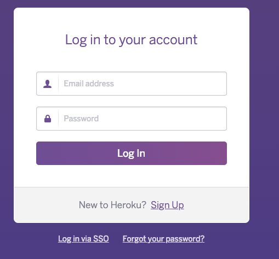Click the 'Log in to your account' heading

tap(131, 40)
